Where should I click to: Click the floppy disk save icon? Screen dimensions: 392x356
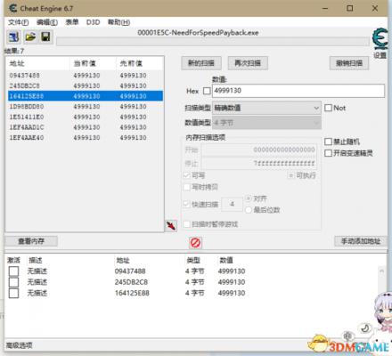click(45, 36)
